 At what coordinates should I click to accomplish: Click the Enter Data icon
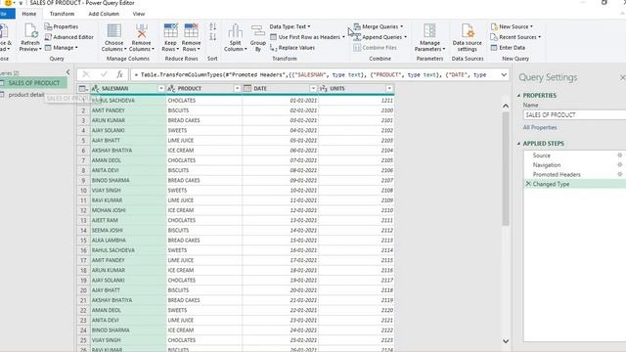click(494, 48)
